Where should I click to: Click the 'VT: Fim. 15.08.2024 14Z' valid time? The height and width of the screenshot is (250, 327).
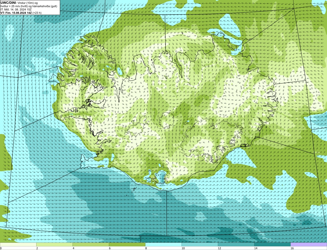click(x=16, y=13)
